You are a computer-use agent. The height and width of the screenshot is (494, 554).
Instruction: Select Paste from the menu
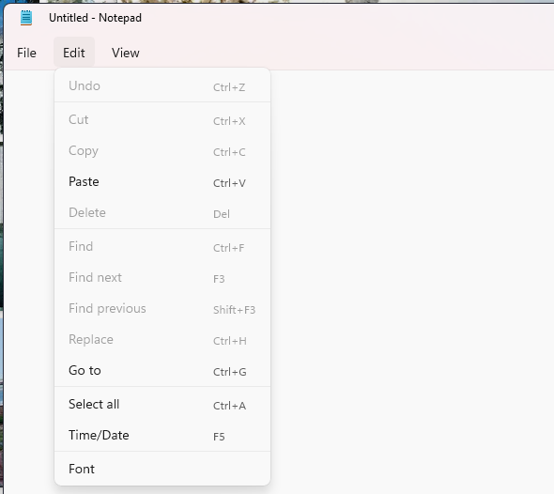click(x=162, y=182)
